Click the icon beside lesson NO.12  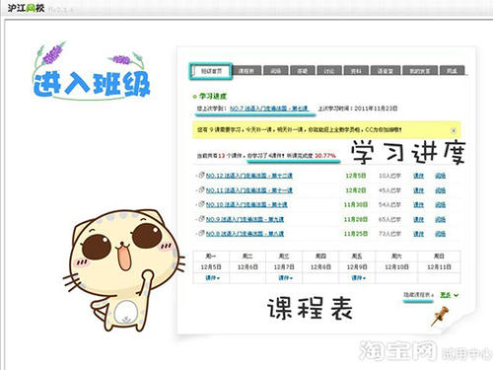coord(201,176)
